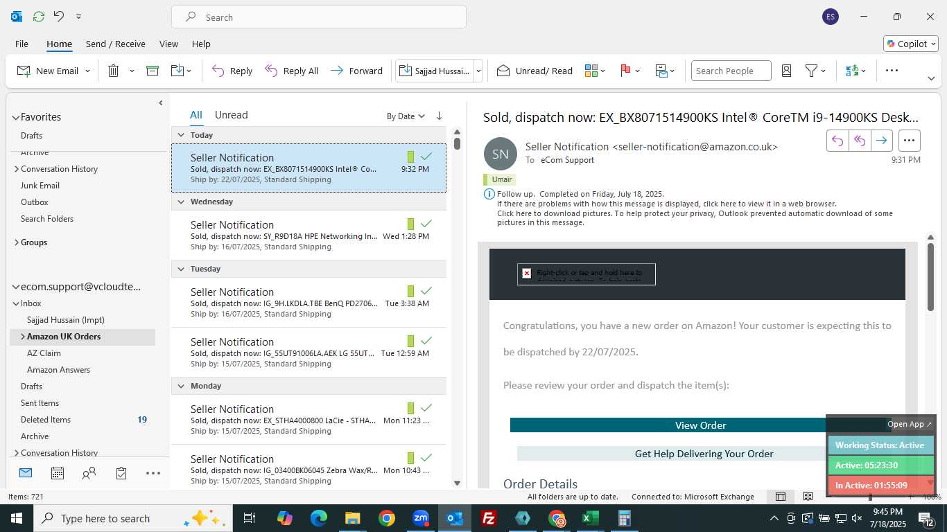Click the Delete trash can icon
The width and height of the screenshot is (947, 532).
coord(114,71)
